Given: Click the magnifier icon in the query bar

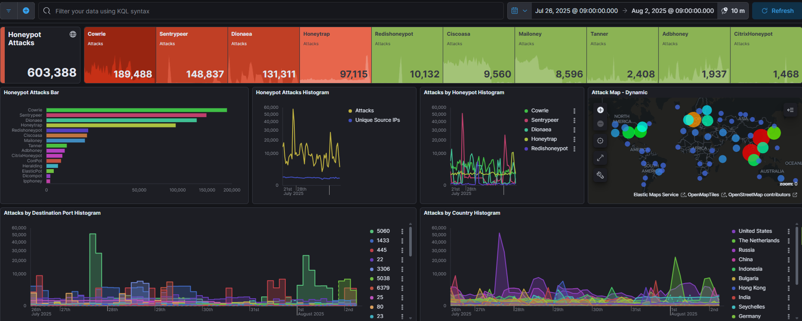Looking at the screenshot, I should point(47,11).
